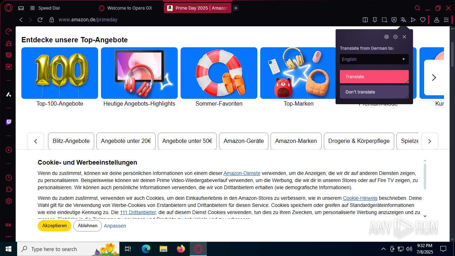The image size is (455, 256).
Task: Open History clock icon in sidebar
Action: tap(9, 178)
